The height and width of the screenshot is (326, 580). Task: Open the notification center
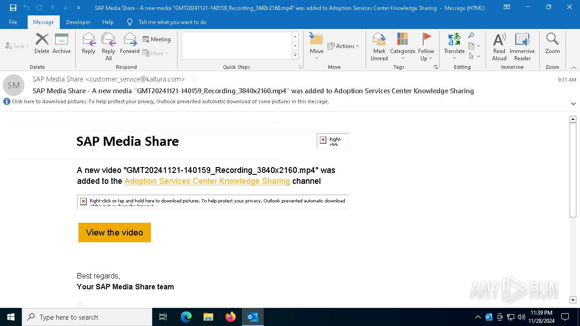point(565,317)
